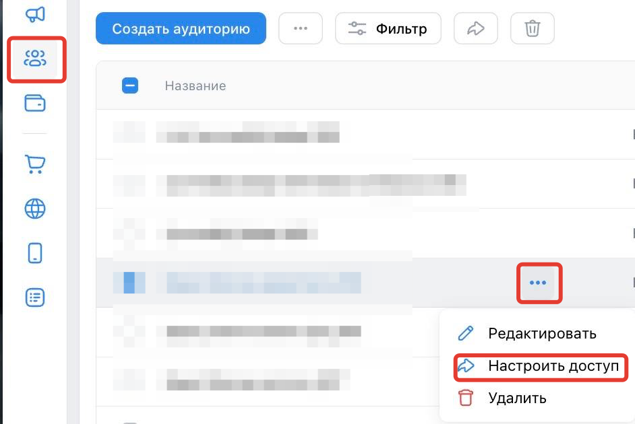635x424 pixels.
Task: Toggle the checkbox of the highlighted audience row
Action: (x=129, y=283)
